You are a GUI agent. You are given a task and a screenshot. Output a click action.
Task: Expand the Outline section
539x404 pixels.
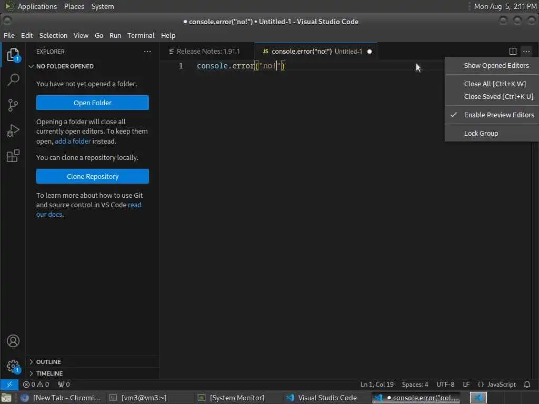(x=93, y=362)
